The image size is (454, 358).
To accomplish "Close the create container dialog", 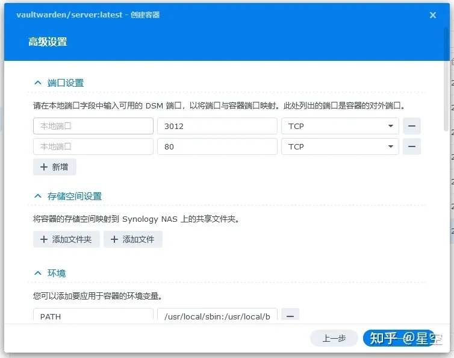I will [x=432, y=15].
